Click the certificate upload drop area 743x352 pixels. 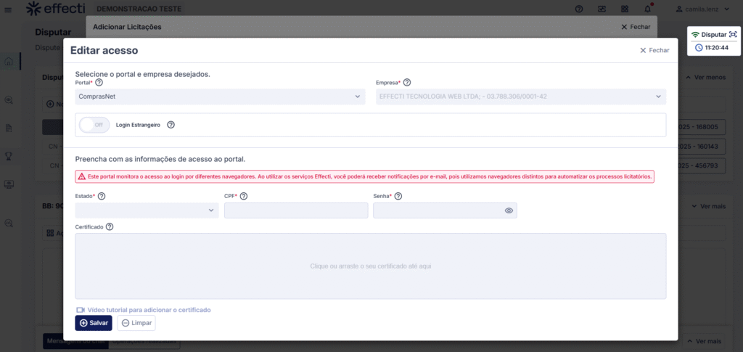tap(370, 266)
